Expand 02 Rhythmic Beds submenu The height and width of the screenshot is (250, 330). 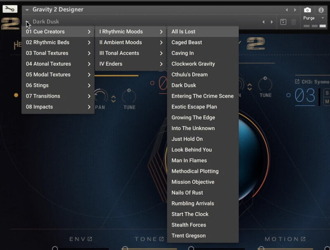click(x=58, y=42)
